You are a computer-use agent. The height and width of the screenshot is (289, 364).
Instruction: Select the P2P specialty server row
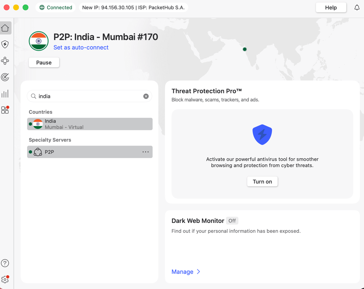click(90, 152)
